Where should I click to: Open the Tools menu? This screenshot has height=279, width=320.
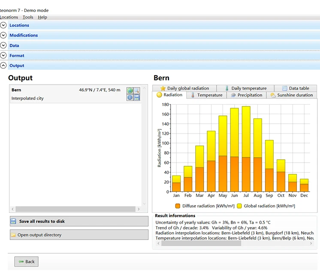(28, 17)
